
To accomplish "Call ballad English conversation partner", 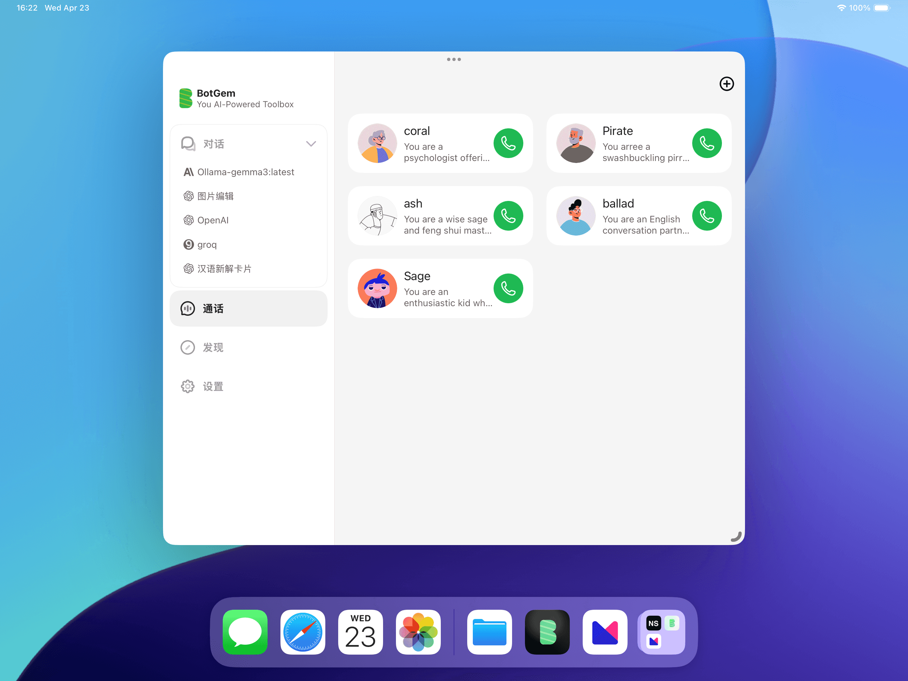I will click(706, 216).
